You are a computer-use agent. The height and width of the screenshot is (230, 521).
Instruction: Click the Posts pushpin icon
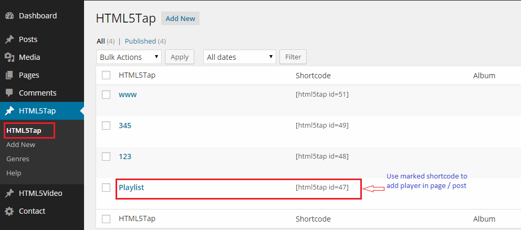click(x=9, y=39)
